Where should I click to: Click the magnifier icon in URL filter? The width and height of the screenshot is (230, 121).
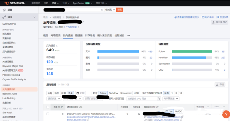[x=159, y=99]
